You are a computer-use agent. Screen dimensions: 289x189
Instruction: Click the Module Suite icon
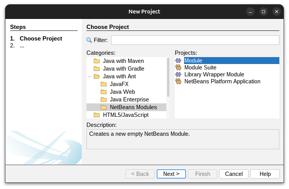pos(178,67)
